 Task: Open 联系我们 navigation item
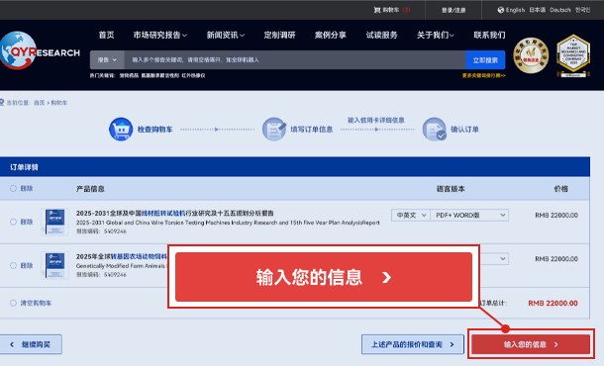(489, 35)
